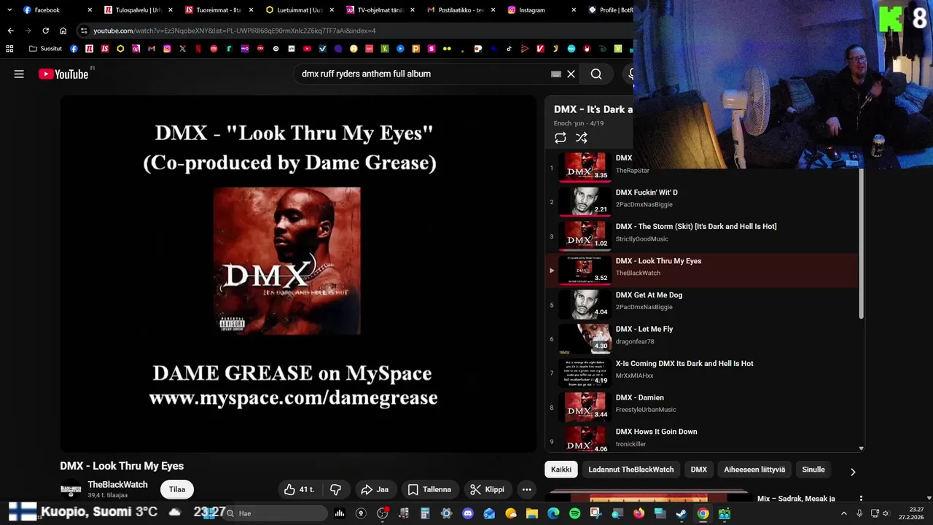
Task: Click the playlist panel scrollbar
Action: (861, 244)
